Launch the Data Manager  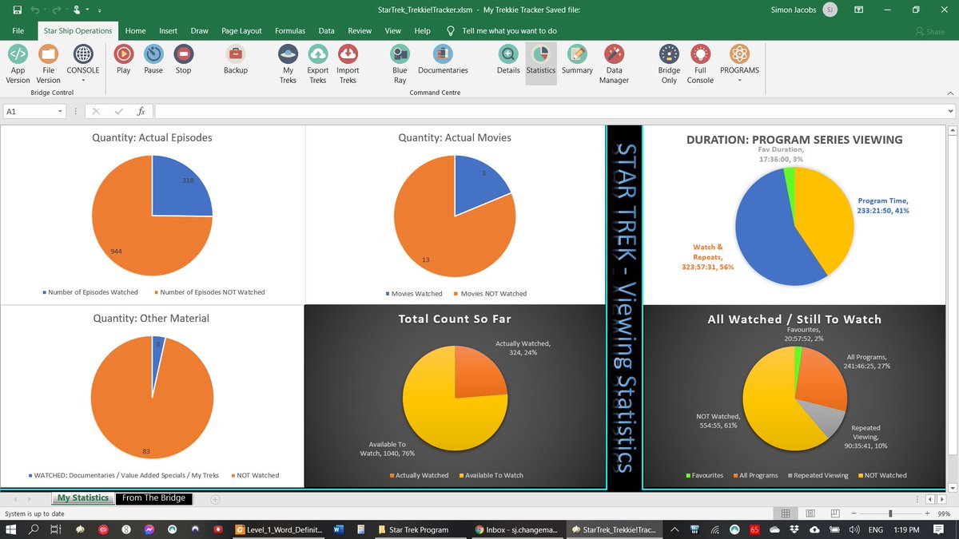[614, 64]
